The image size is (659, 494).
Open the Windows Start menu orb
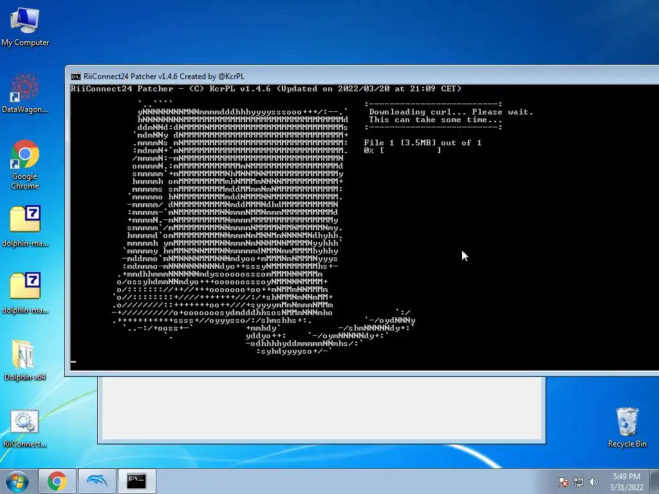click(17, 481)
